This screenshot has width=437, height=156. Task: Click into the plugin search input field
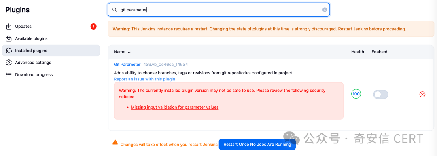point(219,10)
